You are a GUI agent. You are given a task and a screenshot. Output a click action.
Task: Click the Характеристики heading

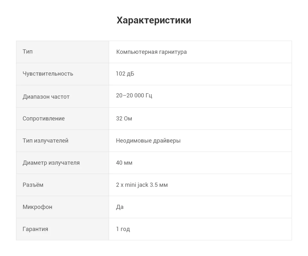[x=154, y=20]
